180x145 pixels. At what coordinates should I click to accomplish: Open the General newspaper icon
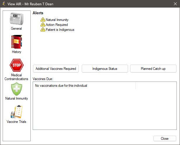[x=16, y=19]
